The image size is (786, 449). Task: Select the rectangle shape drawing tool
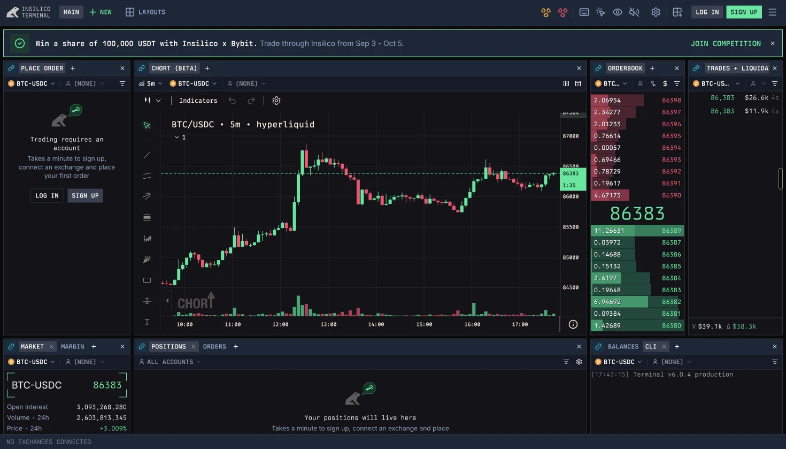click(x=147, y=280)
